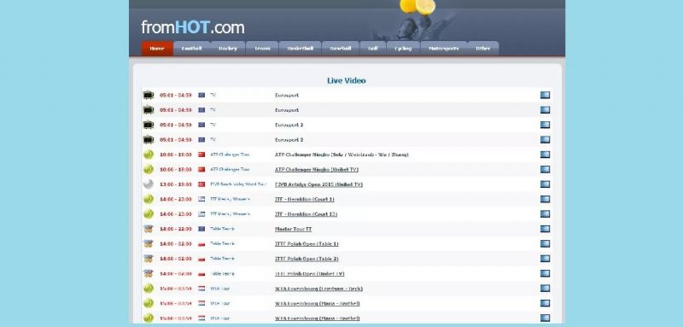Click the fromHOT.com logo
The width and height of the screenshot is (683, 327).
click(x=193, y=27)
